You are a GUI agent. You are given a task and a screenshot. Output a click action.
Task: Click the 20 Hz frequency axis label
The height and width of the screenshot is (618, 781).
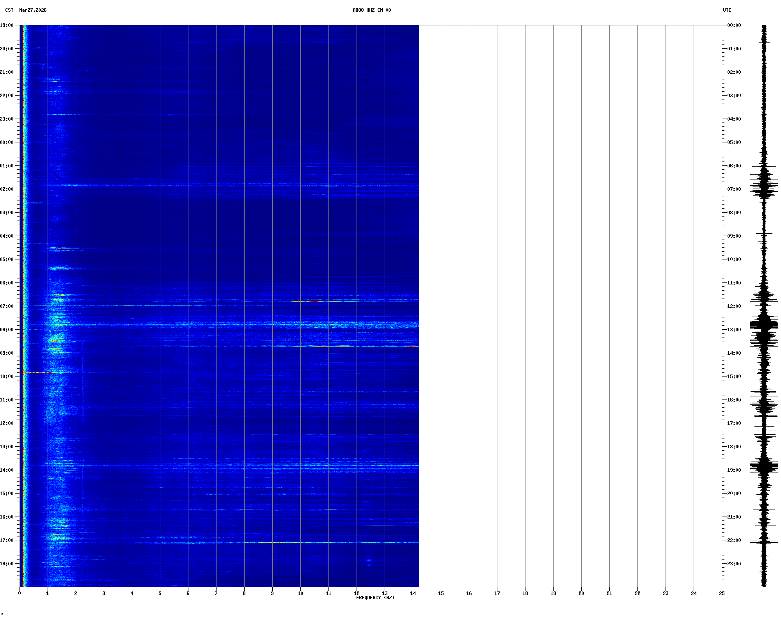[x=581, y=593]
